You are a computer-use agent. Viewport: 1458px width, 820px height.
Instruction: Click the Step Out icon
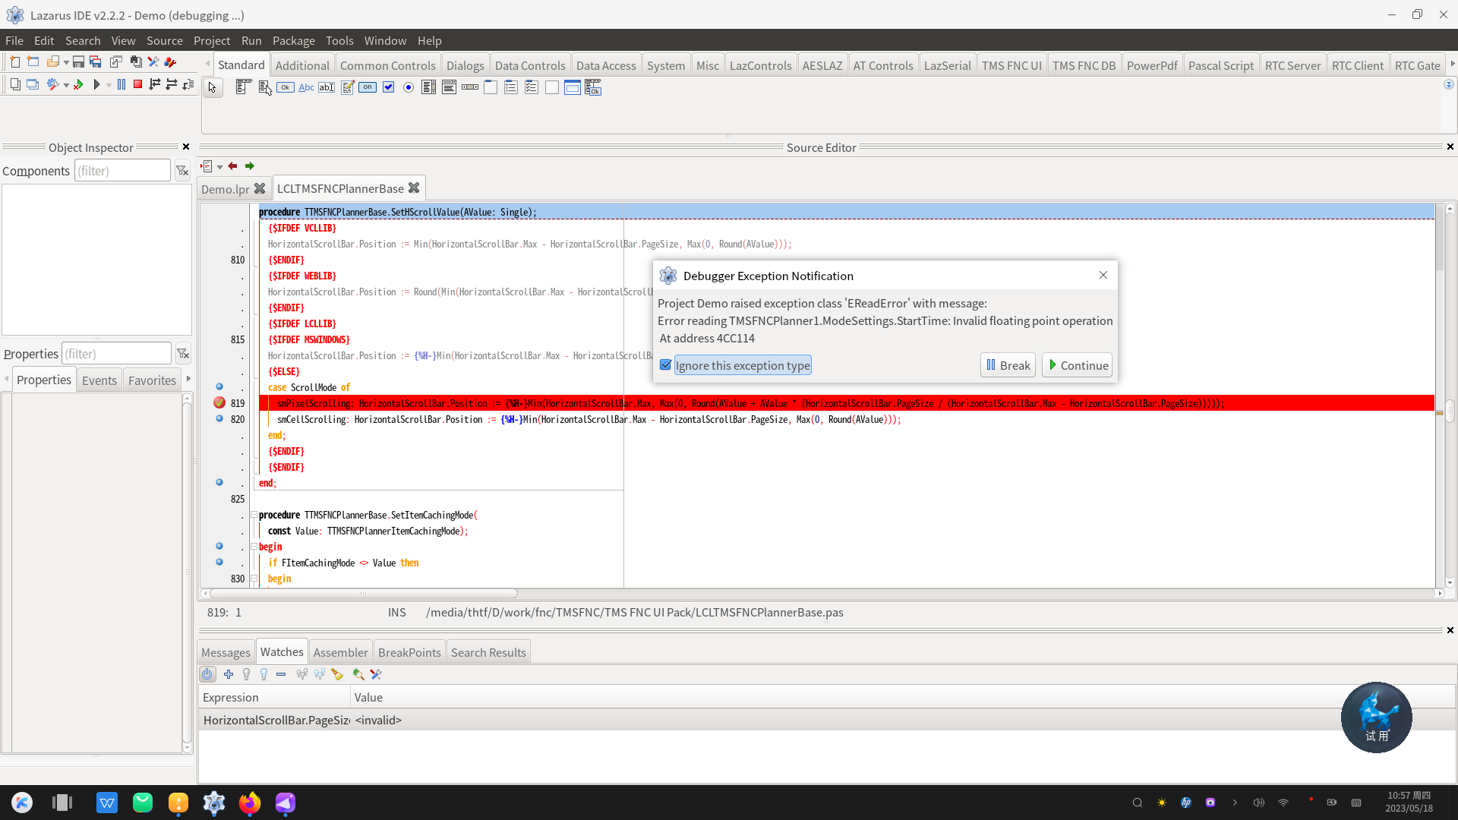(x=188, y=84)
